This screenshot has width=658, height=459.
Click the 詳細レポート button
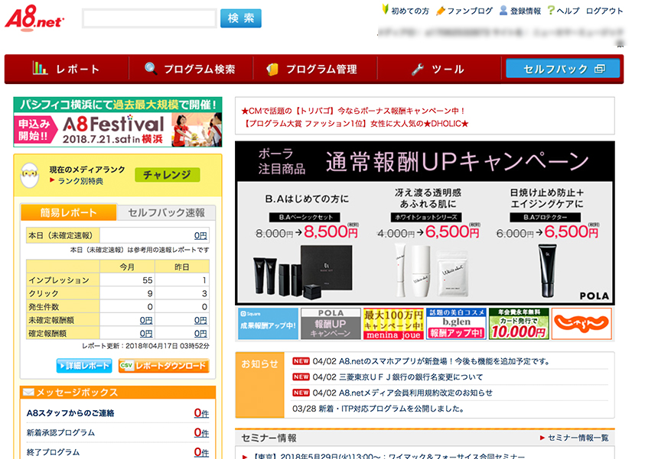click(84, 366)
